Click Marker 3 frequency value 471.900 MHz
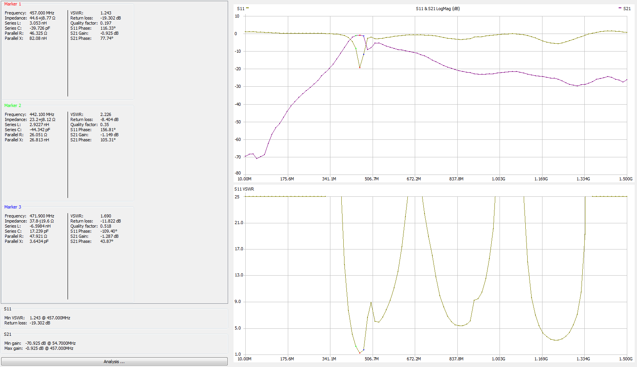Viewport: 637px width, 367px height. pos(42,216)
